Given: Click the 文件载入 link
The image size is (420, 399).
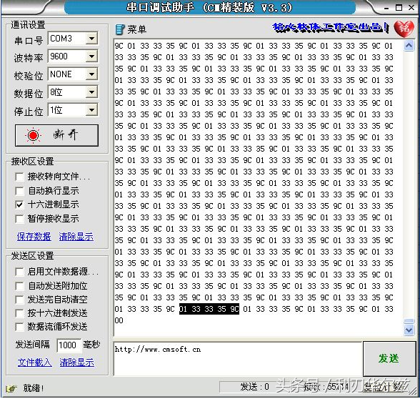Looking at the screenshot, I should point(35,363).
